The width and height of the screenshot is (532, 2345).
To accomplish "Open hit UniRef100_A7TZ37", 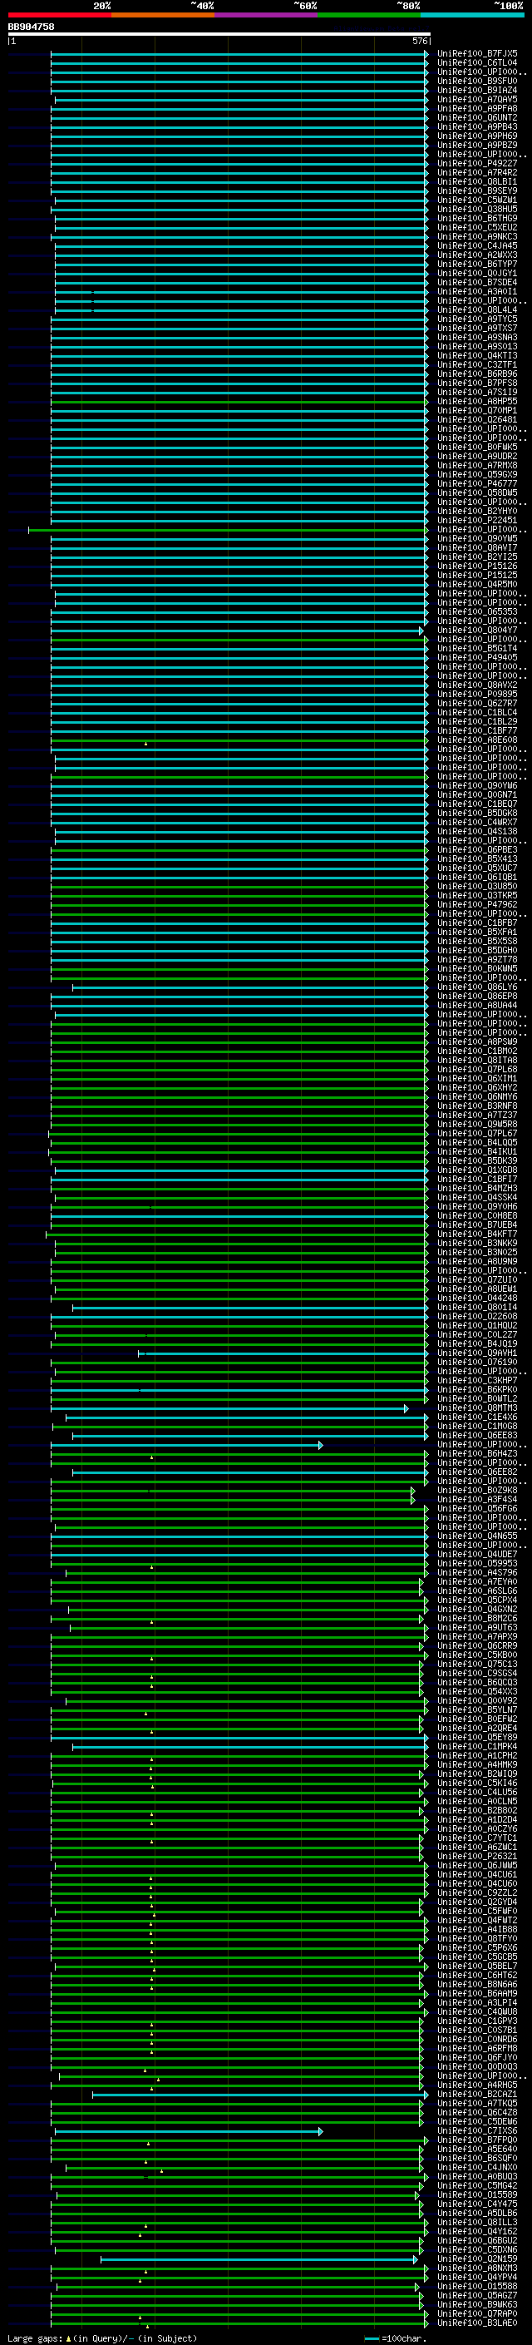I will pos(477,1114).
